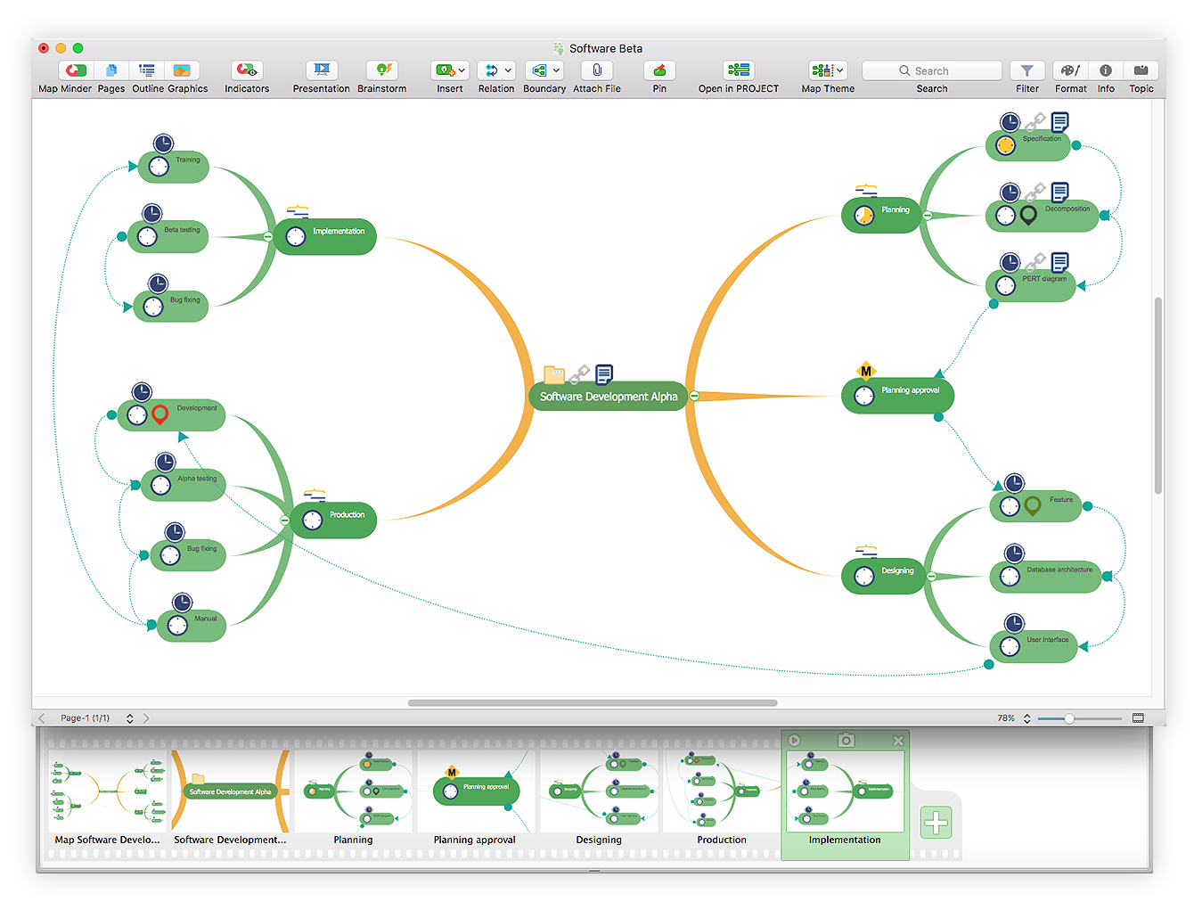Open the Info panel
The image size is (1194, 910).
point(1106,70)
